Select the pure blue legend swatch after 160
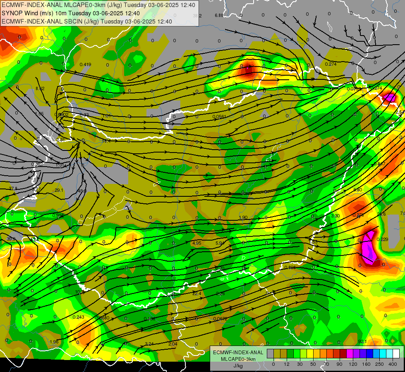 pyautogui.click(x=370, y=354)
